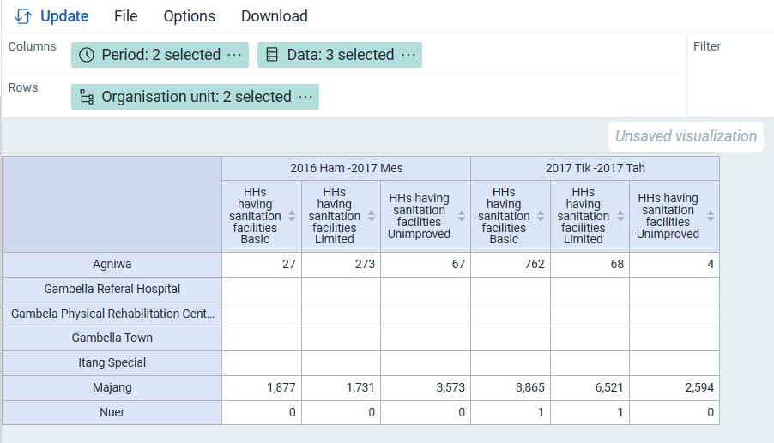The image size is (774, 443).
Task: Open the Period chip three-dot menu
Action: [x=234, y=55]
